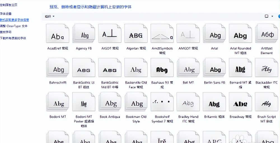The height and width of the screenshot is (143, 280).
Task: Click the Bodoni MT Poster font icon
Action: pyautogui.click(x=84, y=102)
